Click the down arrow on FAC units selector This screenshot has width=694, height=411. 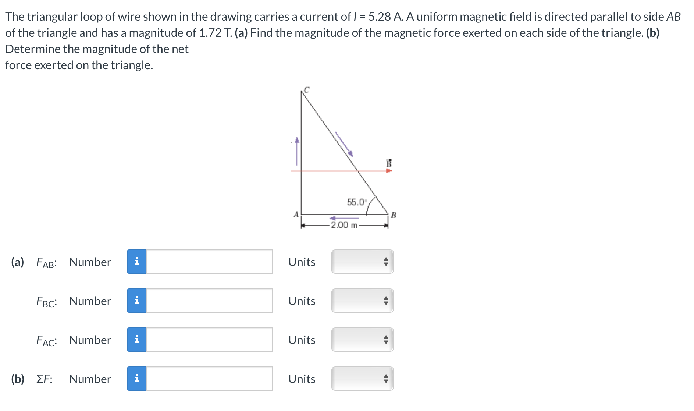(x=385, y=343)
